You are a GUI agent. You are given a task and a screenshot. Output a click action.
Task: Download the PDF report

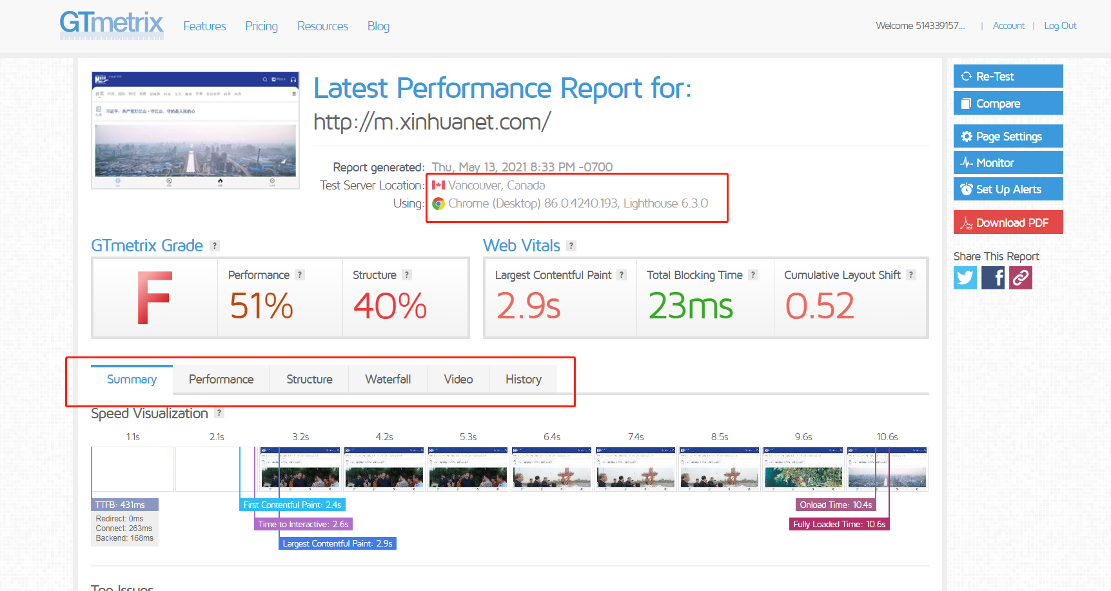coord(1008,222)
